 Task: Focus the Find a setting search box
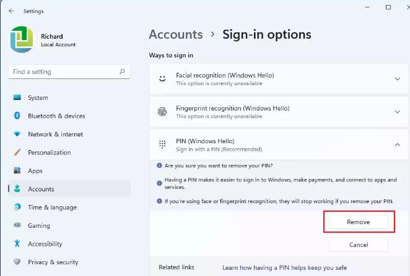[62, 72]
